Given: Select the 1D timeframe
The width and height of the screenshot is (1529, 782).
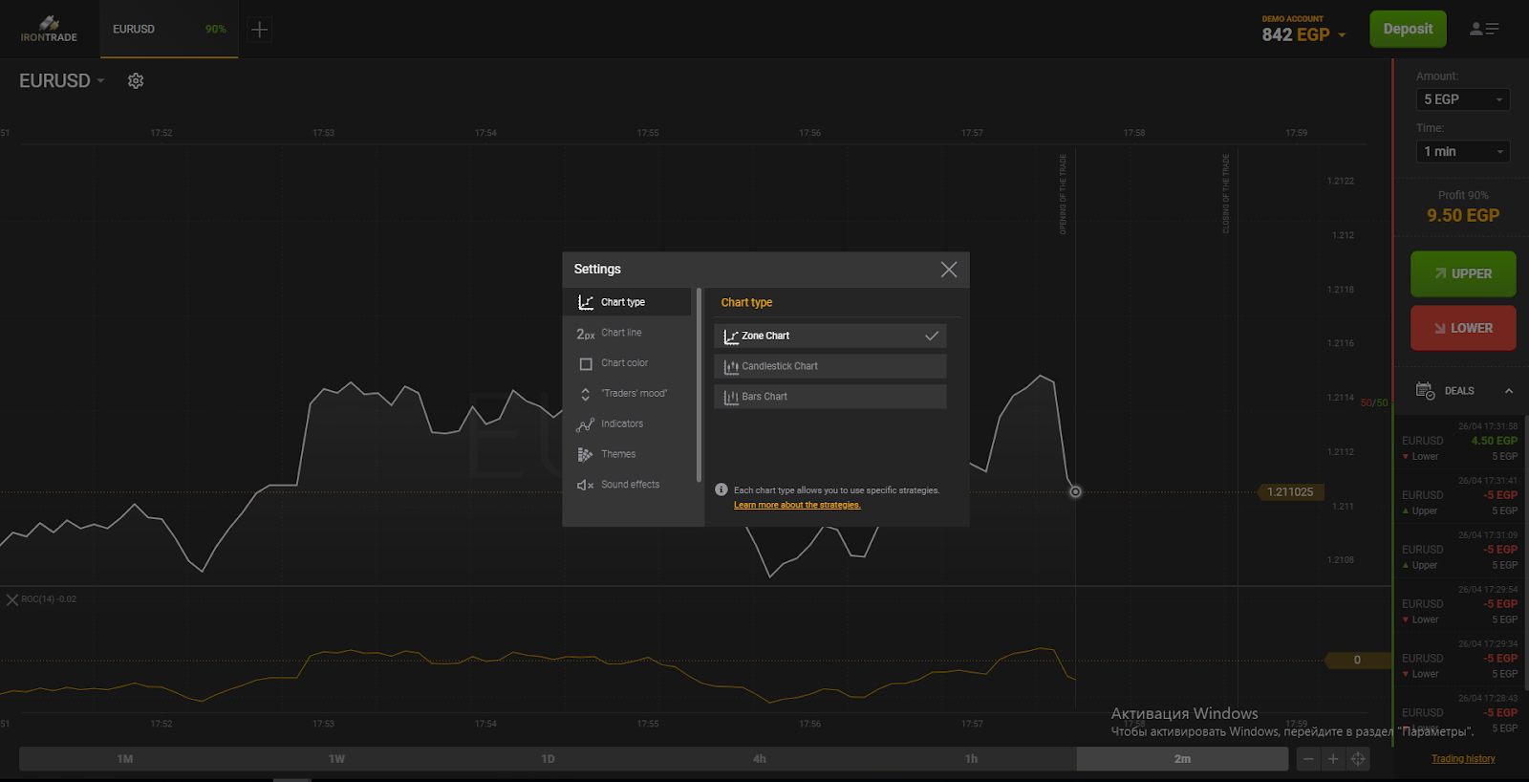Looking at the screenshot, I should pos(548,759).
